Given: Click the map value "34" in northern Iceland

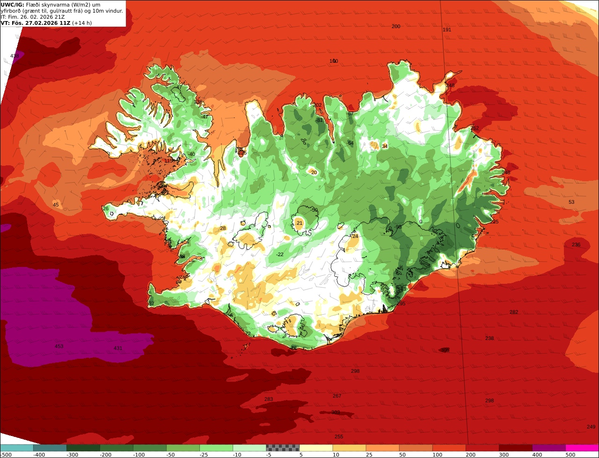Looking at the screenshot, I should pos(385,147).
